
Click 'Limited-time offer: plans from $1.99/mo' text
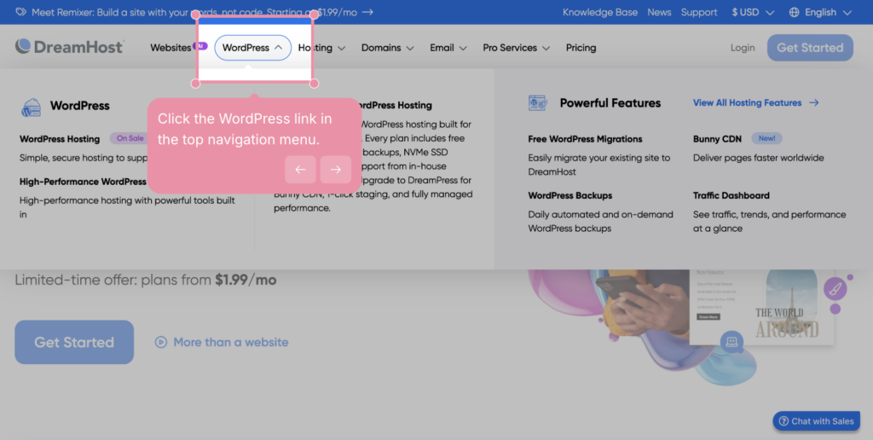(146, 280)
